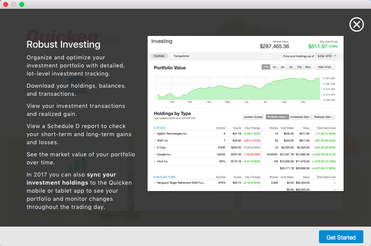Expand the AT&T Inc row

(155, 141)
